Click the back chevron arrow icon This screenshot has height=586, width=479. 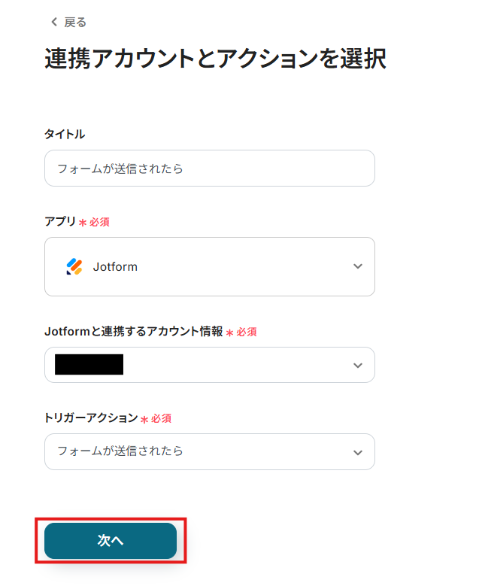(x=53, y=23)
